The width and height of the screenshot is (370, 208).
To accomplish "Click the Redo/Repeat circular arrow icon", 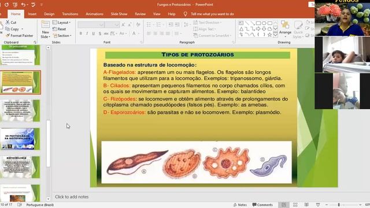I will [x=6, y=5].
